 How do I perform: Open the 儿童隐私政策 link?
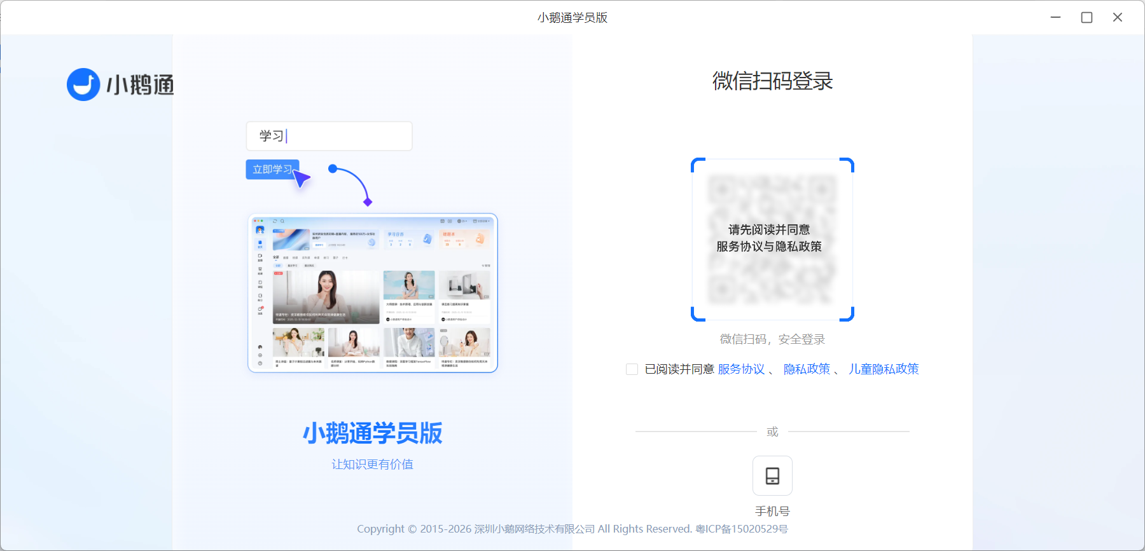884,369
